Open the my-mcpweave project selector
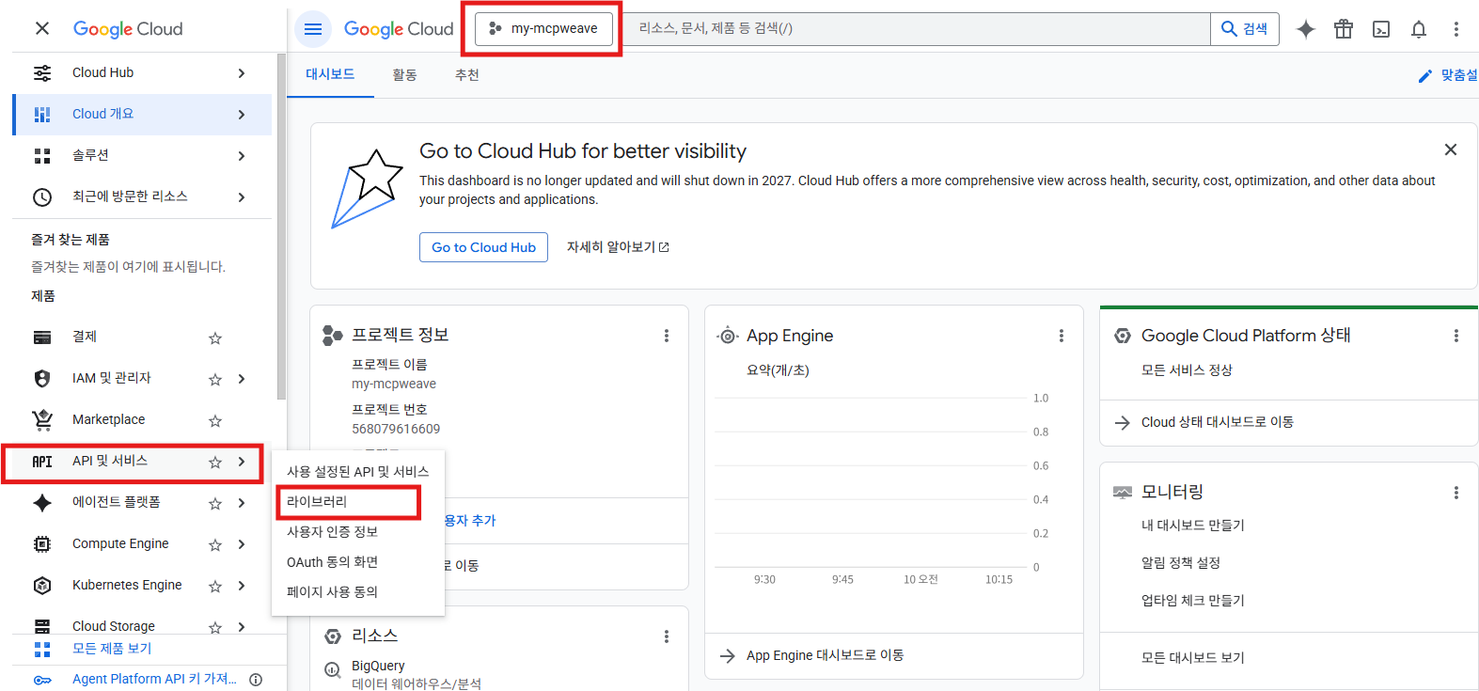 point(544,28)
